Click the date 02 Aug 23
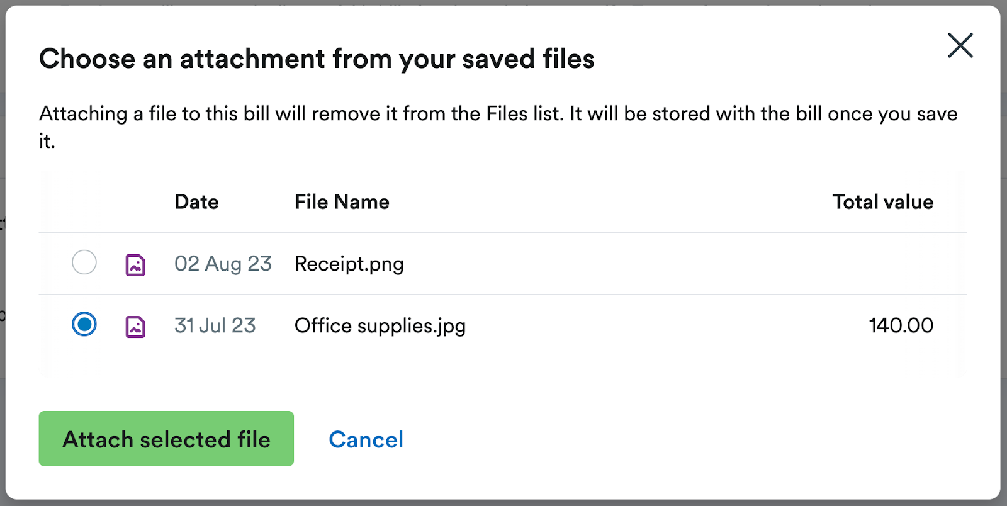 click(223, 264)
